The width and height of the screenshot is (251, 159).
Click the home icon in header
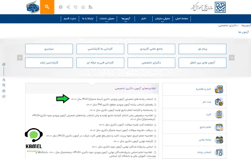pos(83,7)
